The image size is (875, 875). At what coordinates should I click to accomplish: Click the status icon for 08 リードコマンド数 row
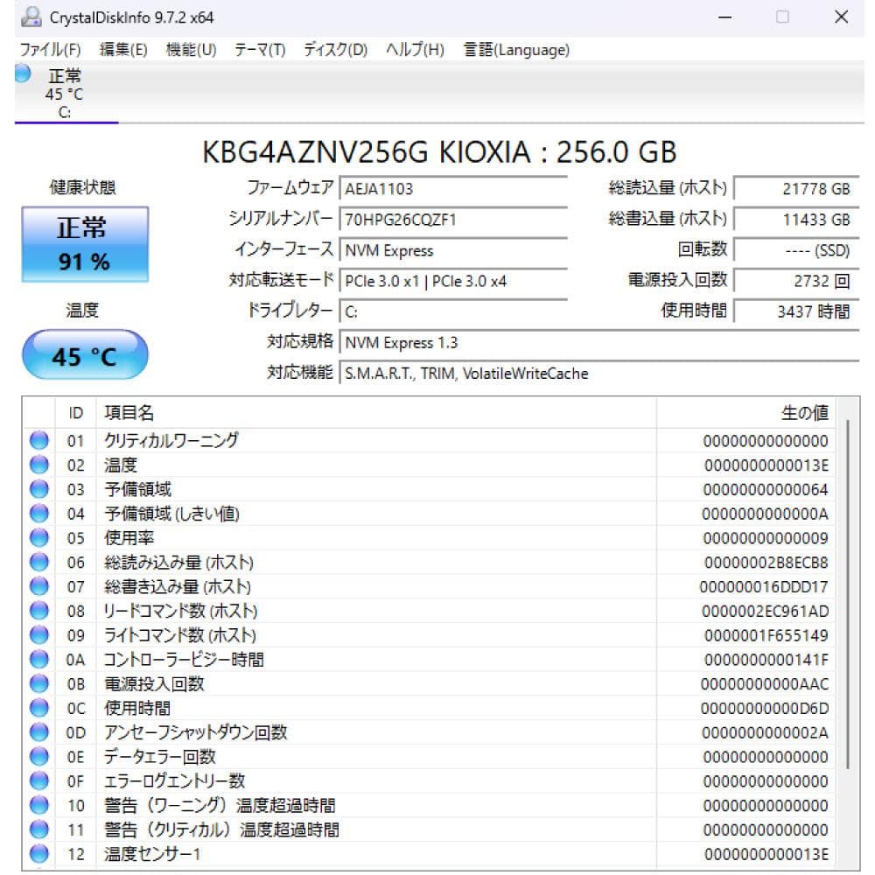(39, 611)
